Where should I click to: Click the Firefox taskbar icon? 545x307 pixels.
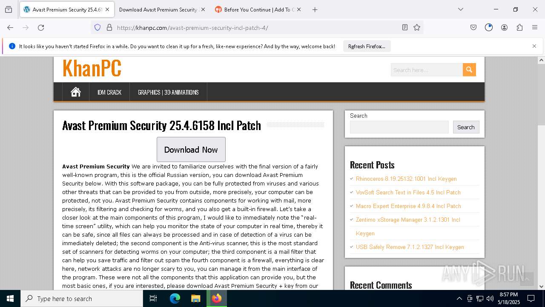coord(217,298)
